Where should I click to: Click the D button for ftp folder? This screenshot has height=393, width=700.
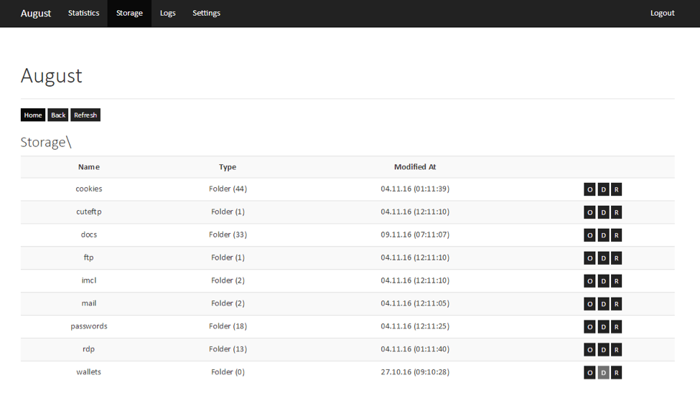[603, 258]
